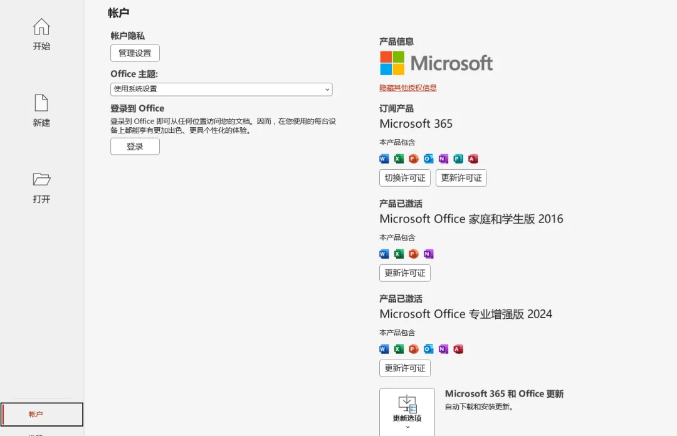Click the 登录到 Office heading
This screenshot has width=677, height=436.
coord(137,108)
